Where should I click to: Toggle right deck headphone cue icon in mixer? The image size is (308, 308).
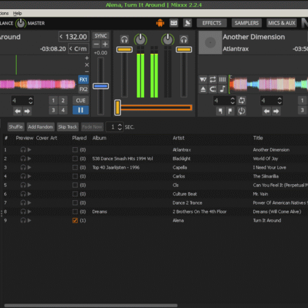click(184, 39)
